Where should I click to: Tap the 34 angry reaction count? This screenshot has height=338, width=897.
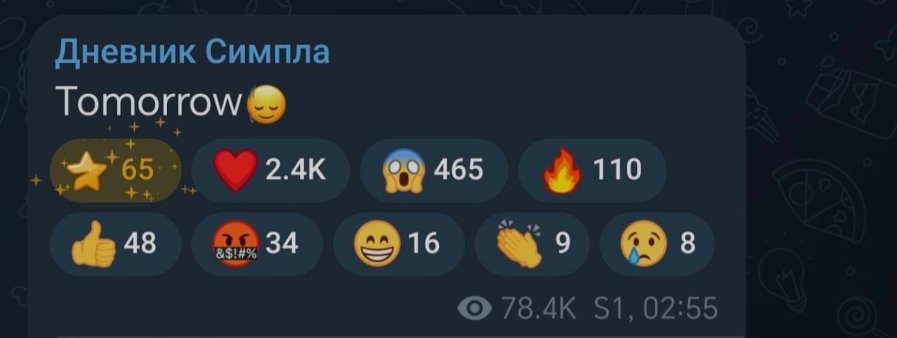pos(282,243)
